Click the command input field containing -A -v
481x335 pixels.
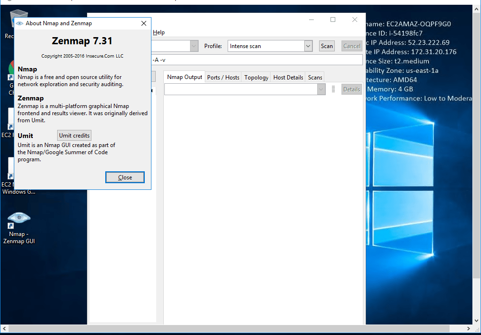257,60
